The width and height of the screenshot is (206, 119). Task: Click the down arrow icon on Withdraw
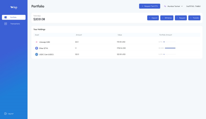(x=163, y=18)
